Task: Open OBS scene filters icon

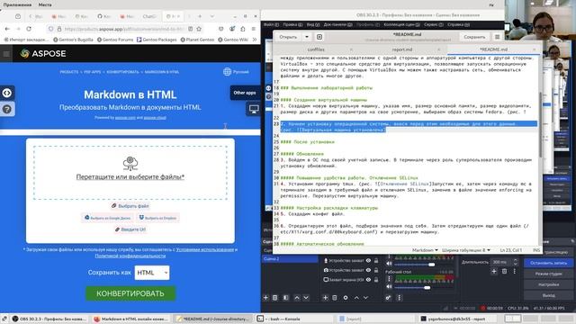Action: 286,298
